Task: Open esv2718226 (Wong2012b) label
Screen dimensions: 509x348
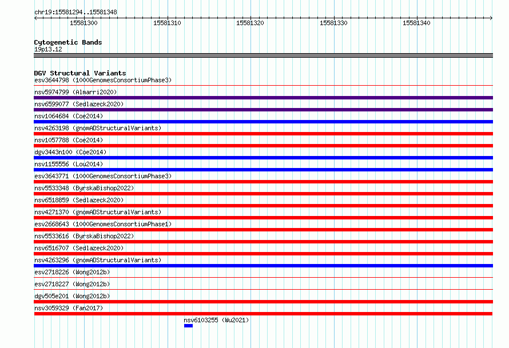Action: tap(72, 272)
